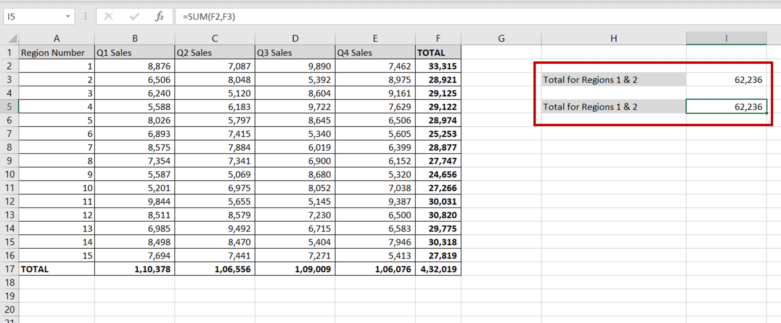Select Q3 column total 1,09,009
This screenshot has width=781, height=323.
295,269
